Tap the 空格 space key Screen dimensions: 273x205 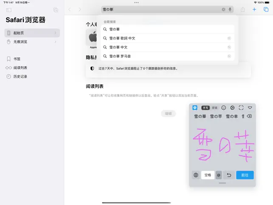click(208, 175)
